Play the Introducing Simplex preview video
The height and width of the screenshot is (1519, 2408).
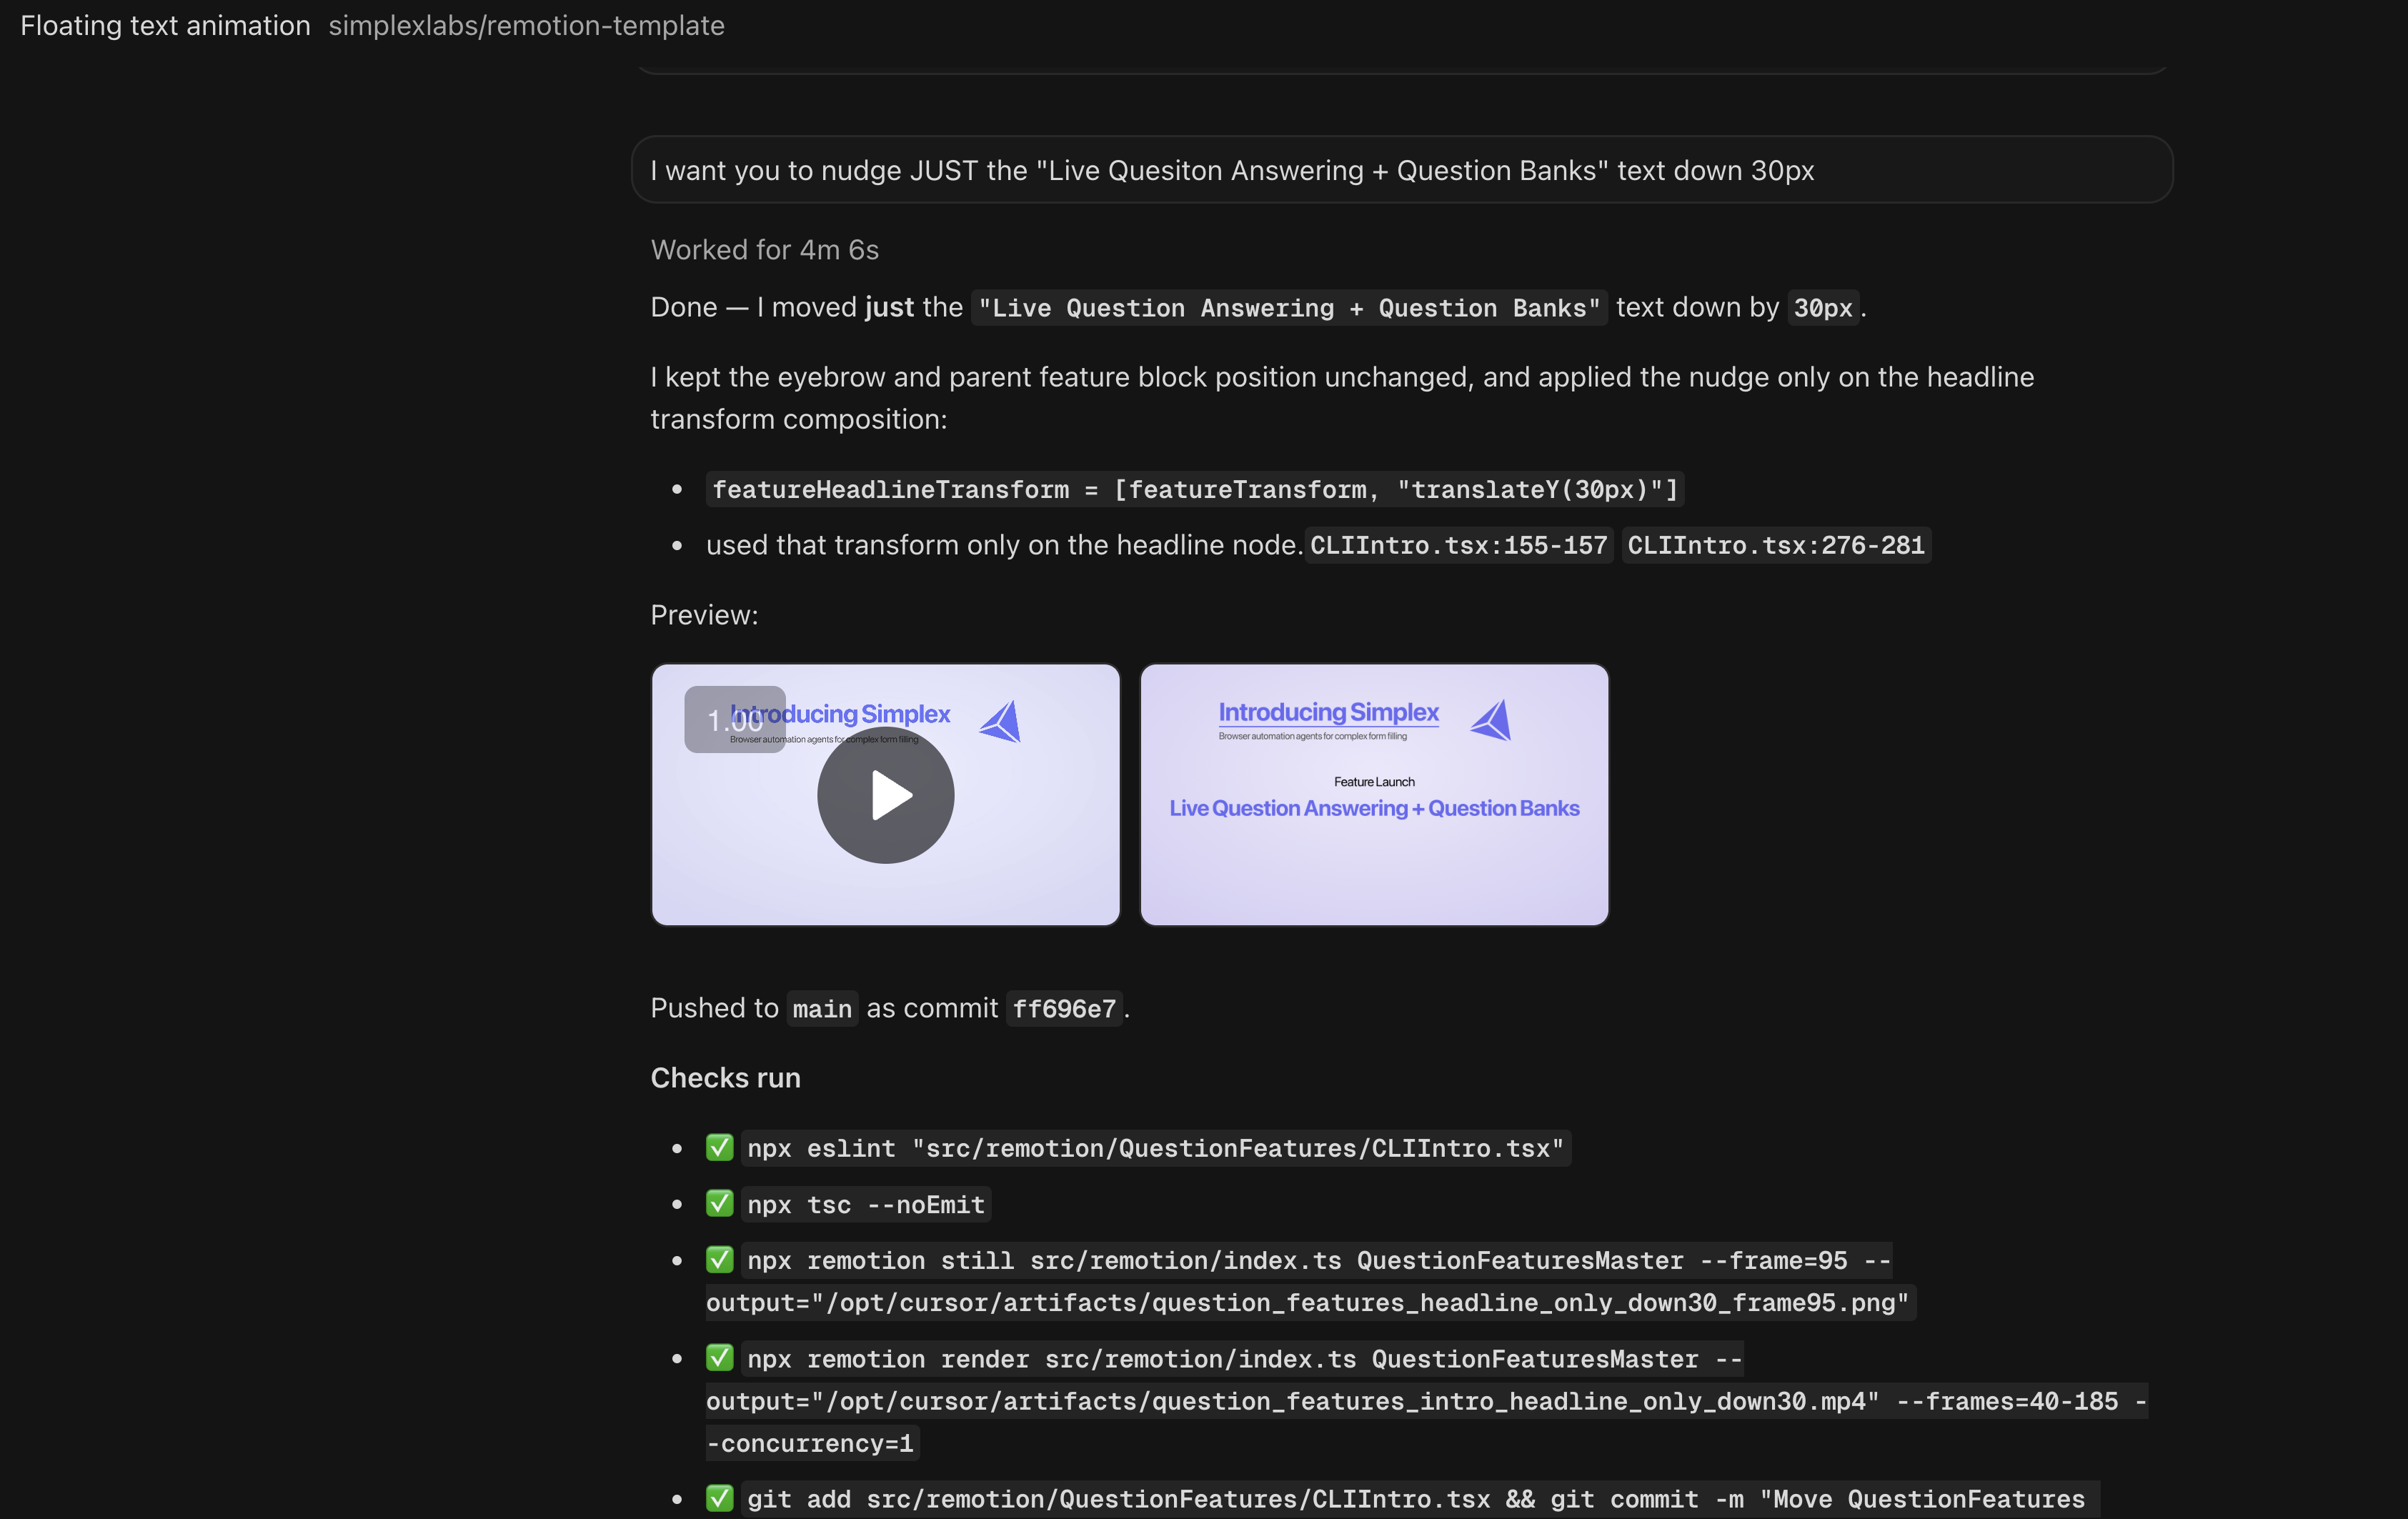coord(885,795)
